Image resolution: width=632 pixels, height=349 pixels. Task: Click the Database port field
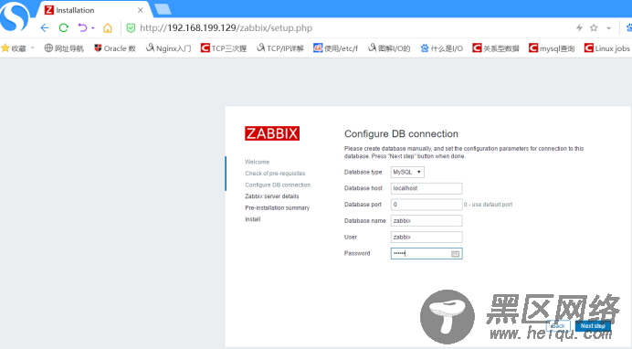(x=427, y=205)
